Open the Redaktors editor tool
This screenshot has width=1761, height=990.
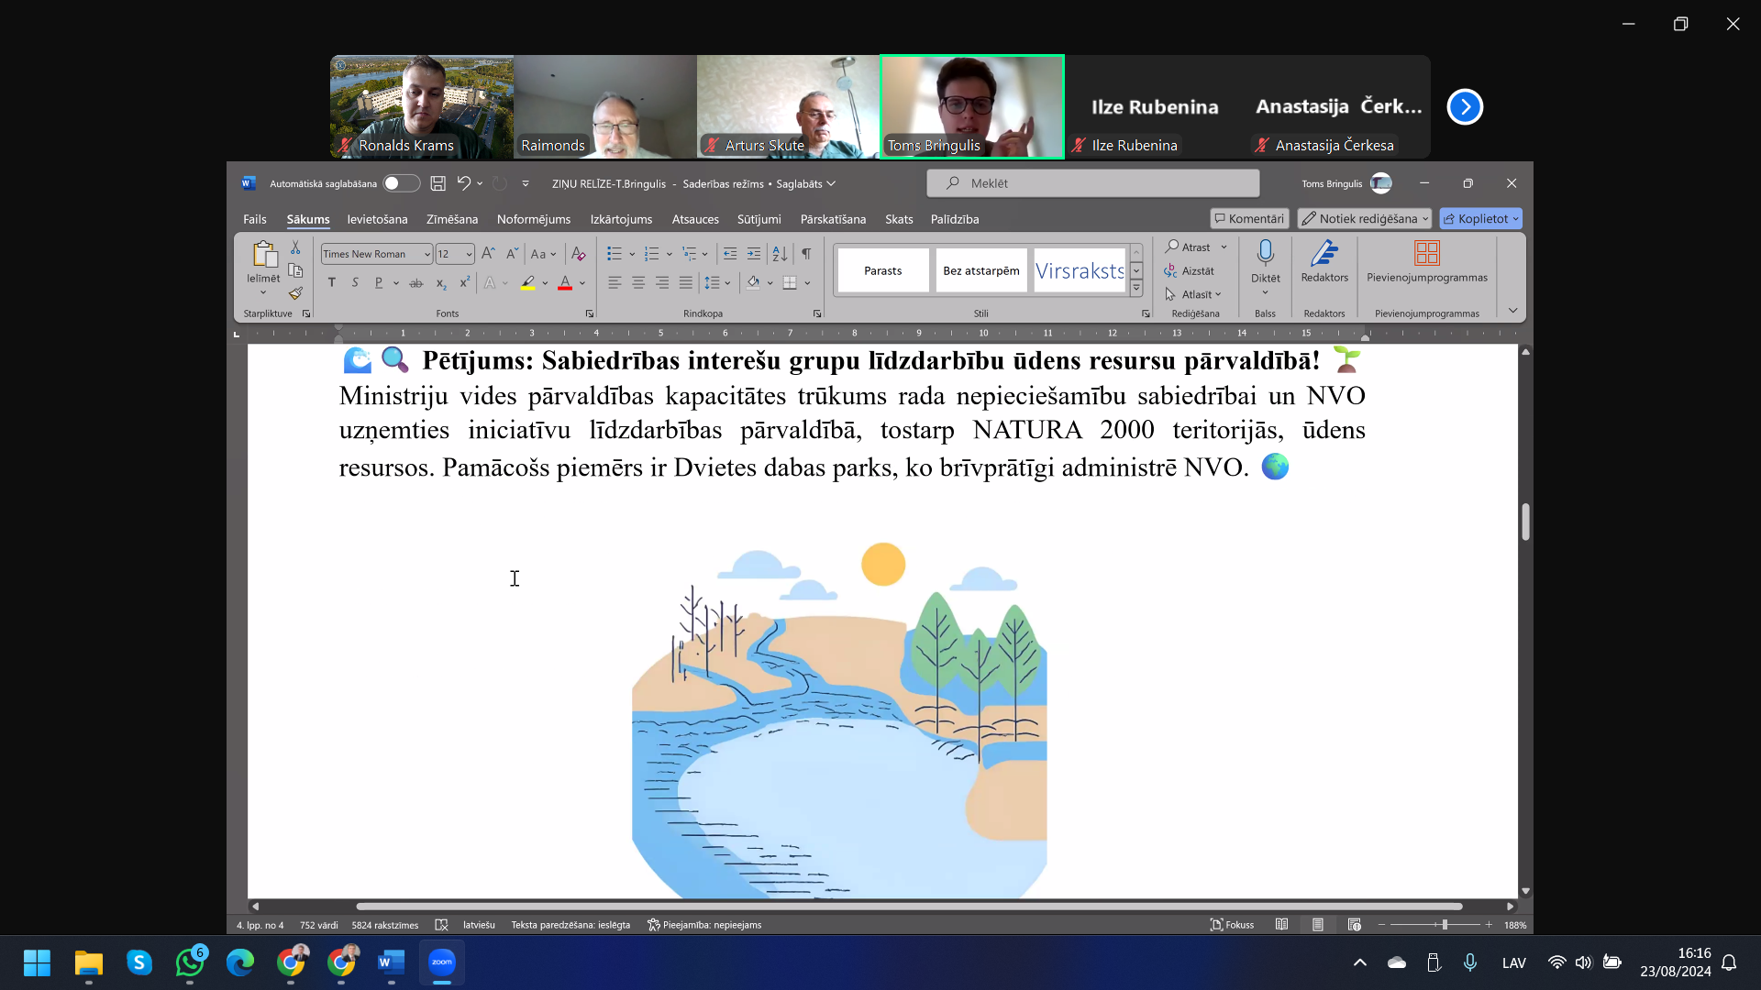1324,261
